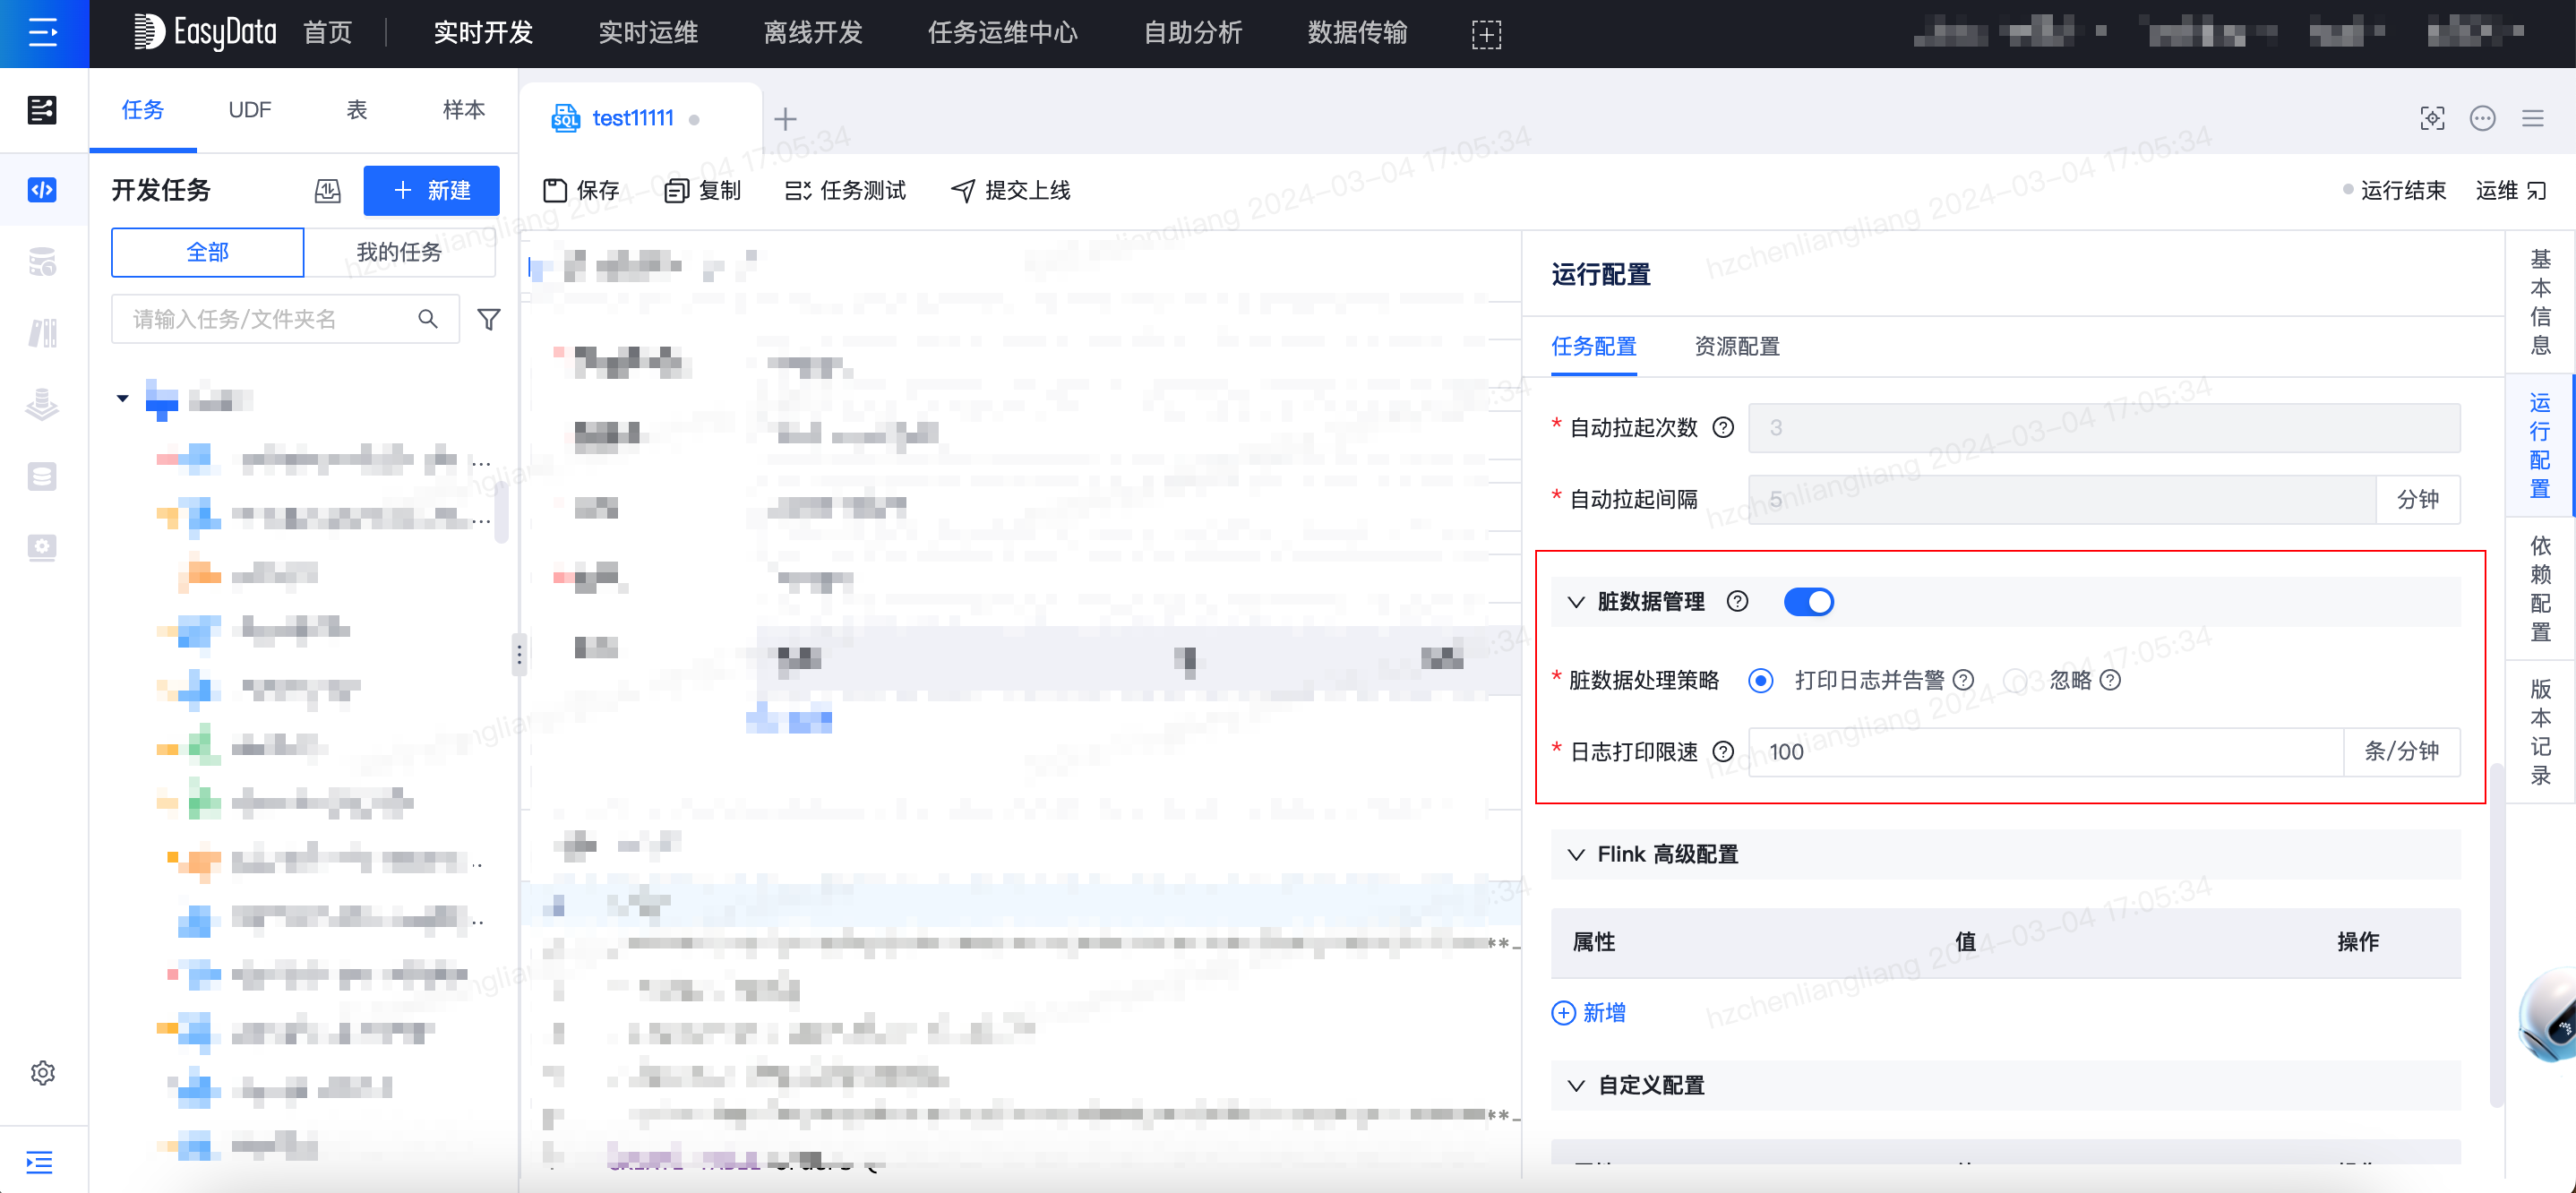Collapse the 脏数据管理 section chevron
Screen dimensions: 2576x1193
1576,602
